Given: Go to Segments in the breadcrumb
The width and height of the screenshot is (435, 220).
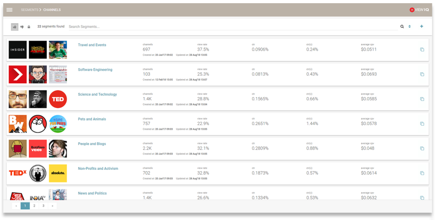Looking at the screenshot, I should (x=29, y=9).
